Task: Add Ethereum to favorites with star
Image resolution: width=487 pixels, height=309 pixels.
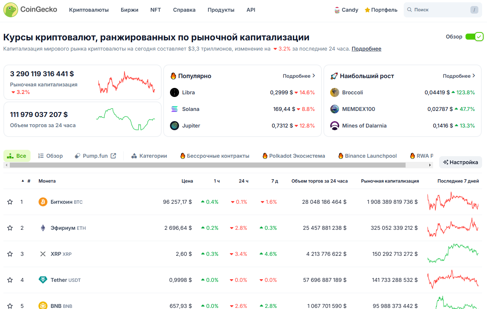Action: (x=10, y=228)
